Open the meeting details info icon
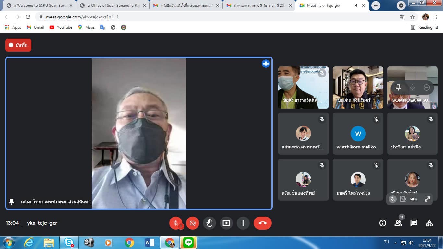Viewport: 443px width, 249px height. point(383,223)
